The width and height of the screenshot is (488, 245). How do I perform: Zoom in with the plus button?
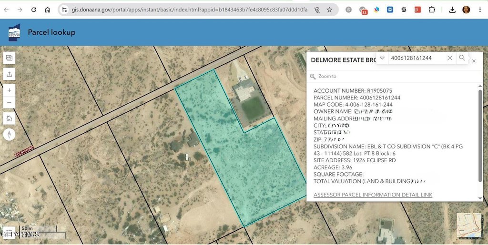coord(10,90)
